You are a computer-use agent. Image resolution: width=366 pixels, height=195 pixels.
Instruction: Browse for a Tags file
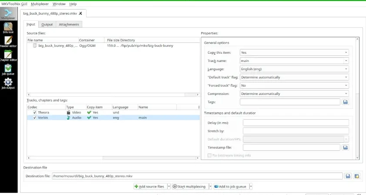pyautogui.click(x=346, y=102)
